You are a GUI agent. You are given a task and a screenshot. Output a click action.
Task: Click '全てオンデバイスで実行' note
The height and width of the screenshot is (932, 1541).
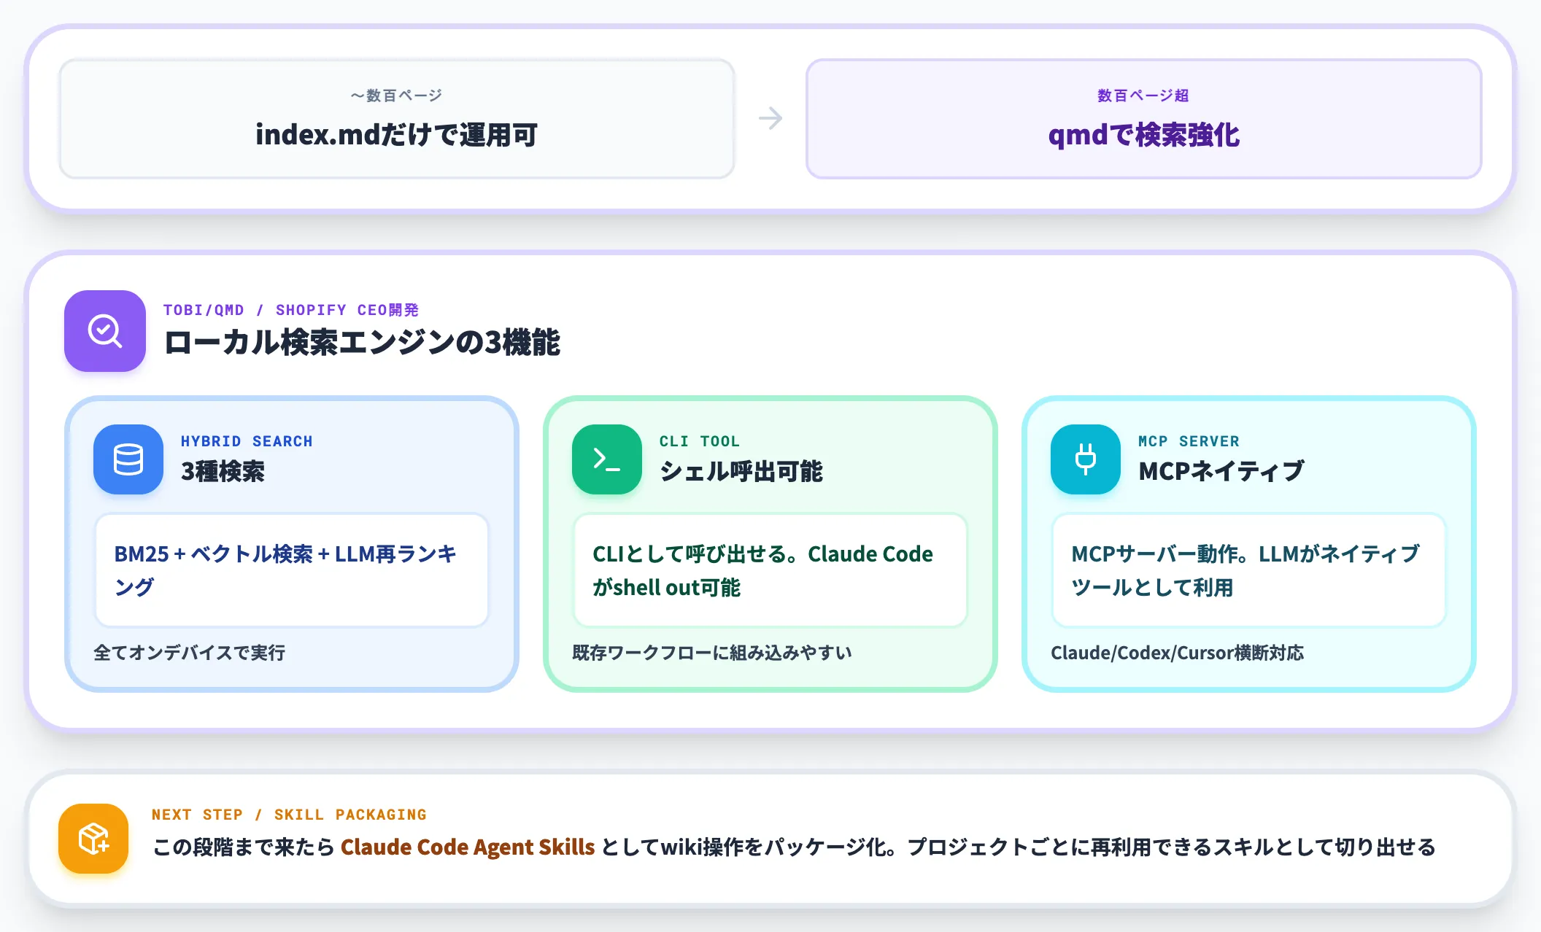pyautogui.click(x=190, y=653)
